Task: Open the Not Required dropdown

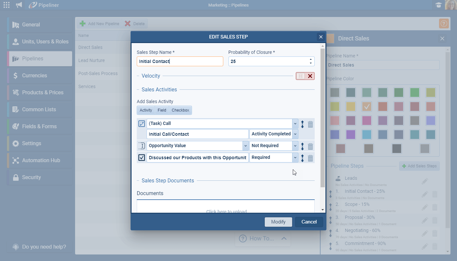Action: click(295, 146)
